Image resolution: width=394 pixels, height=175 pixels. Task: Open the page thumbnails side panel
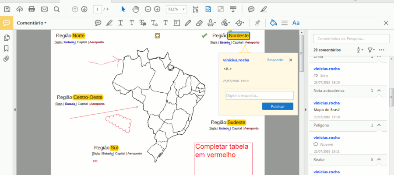point(7,38)
